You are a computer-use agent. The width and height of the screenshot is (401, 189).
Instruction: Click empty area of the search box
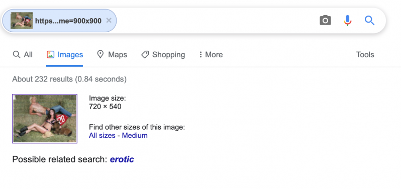click(218, 21)
